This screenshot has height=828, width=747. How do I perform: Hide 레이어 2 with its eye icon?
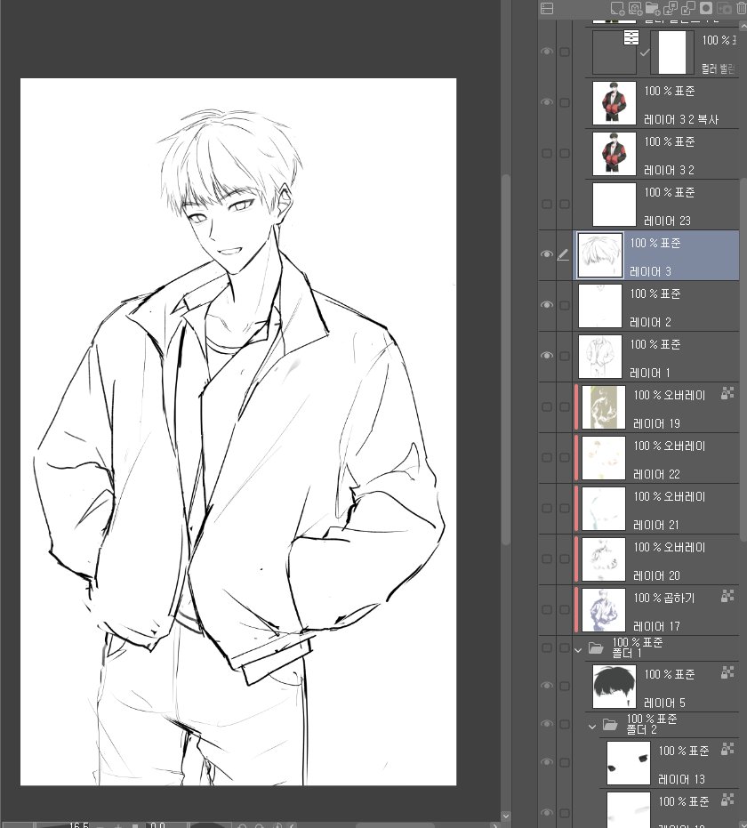pos(547,305)
